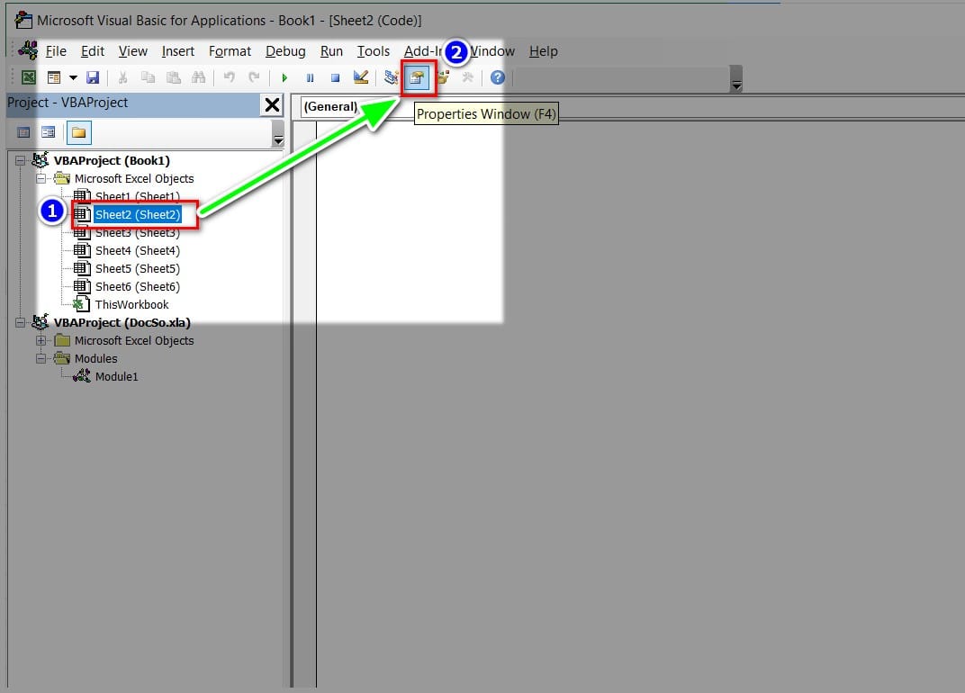
Task: Click the View Microsoft Excel toolbar icon
Action: pos(29,78)
